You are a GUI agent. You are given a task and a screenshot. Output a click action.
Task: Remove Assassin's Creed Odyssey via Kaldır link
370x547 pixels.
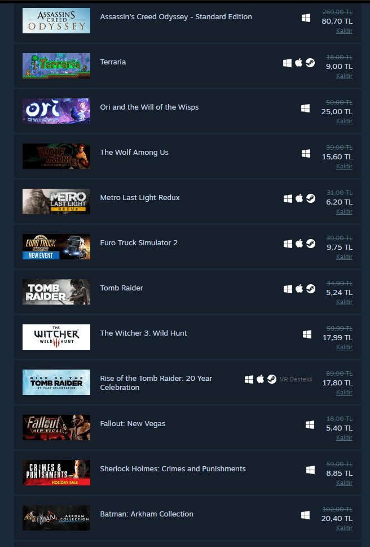344,31
